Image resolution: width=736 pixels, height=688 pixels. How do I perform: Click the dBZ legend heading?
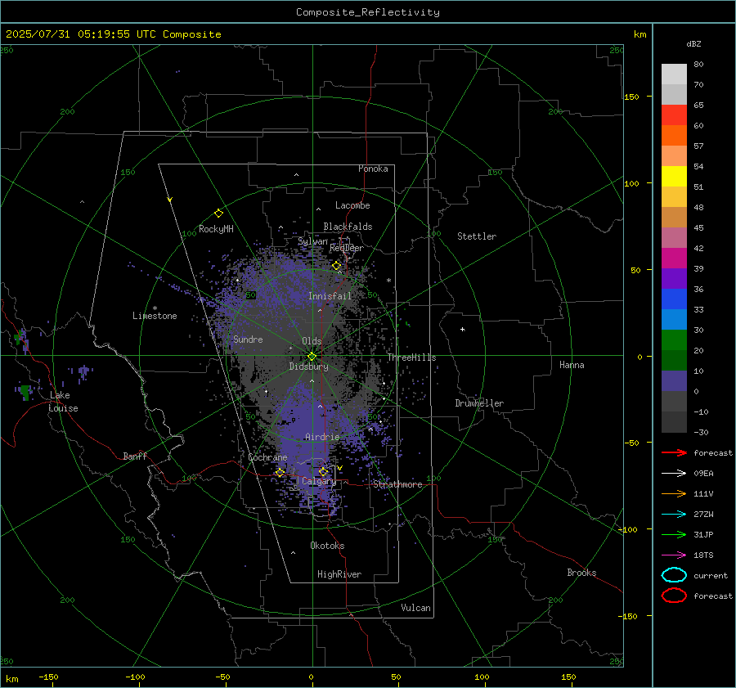693,43
